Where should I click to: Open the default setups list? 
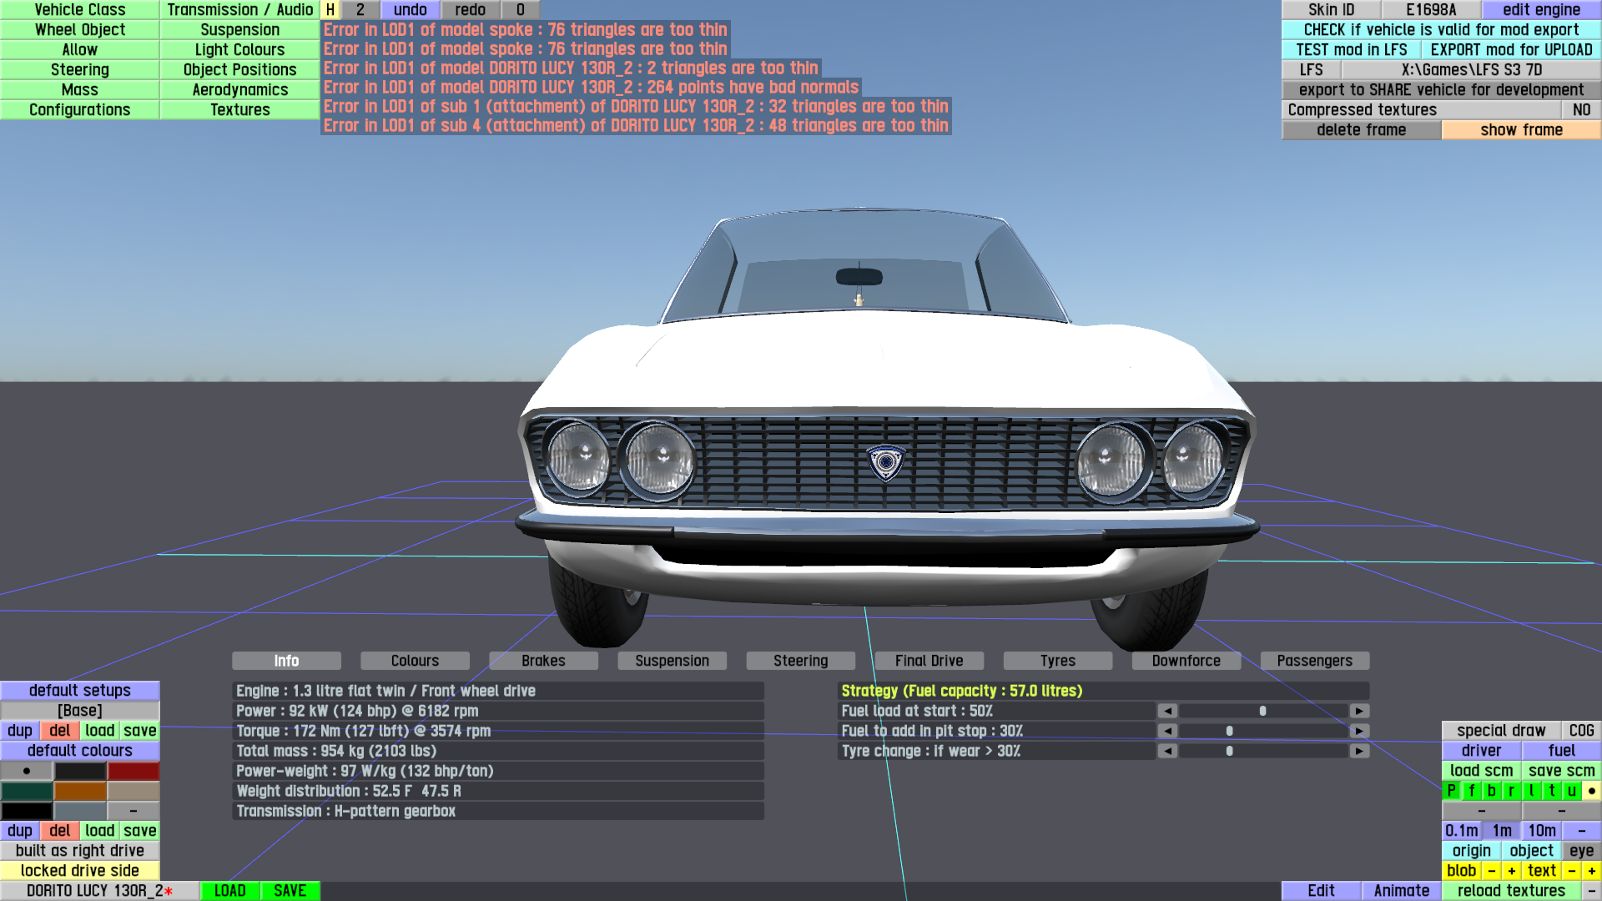[x=80, y=691]
